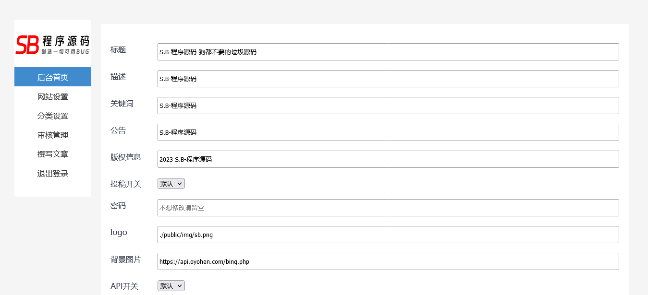Click the 背景图片 label text
Image resolution: width=648 pixels, height=295 pixels.
point(126,260)
